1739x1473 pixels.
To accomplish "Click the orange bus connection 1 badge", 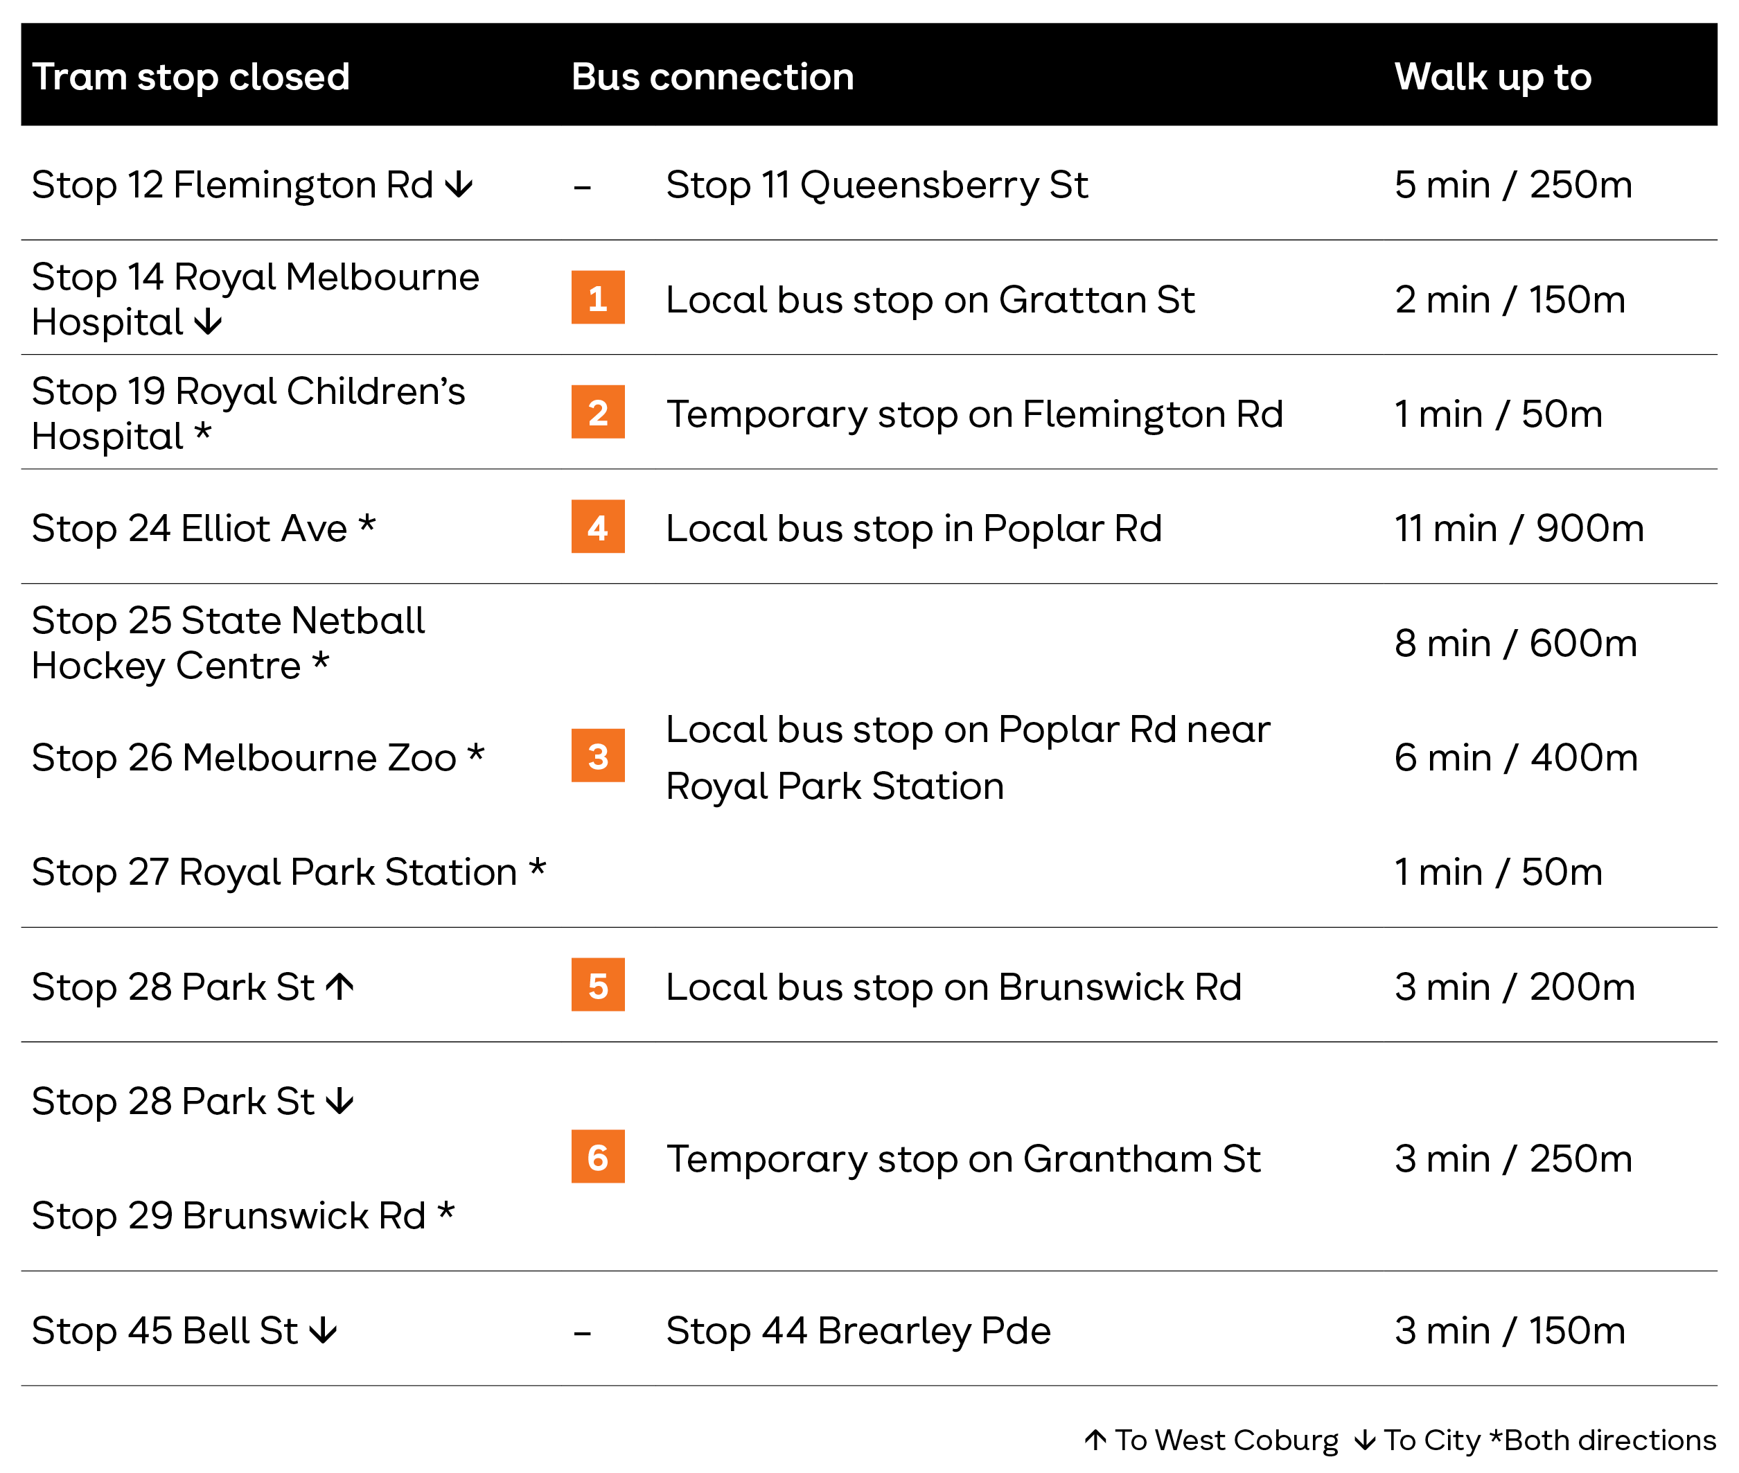I will (598, 297).
